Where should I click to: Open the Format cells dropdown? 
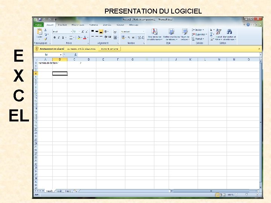point(198,39)
